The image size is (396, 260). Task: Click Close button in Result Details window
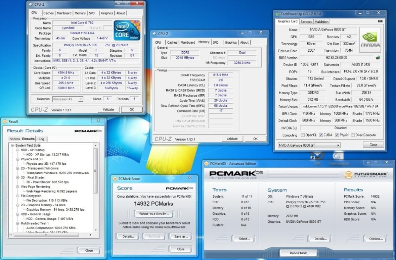(89, 250)
